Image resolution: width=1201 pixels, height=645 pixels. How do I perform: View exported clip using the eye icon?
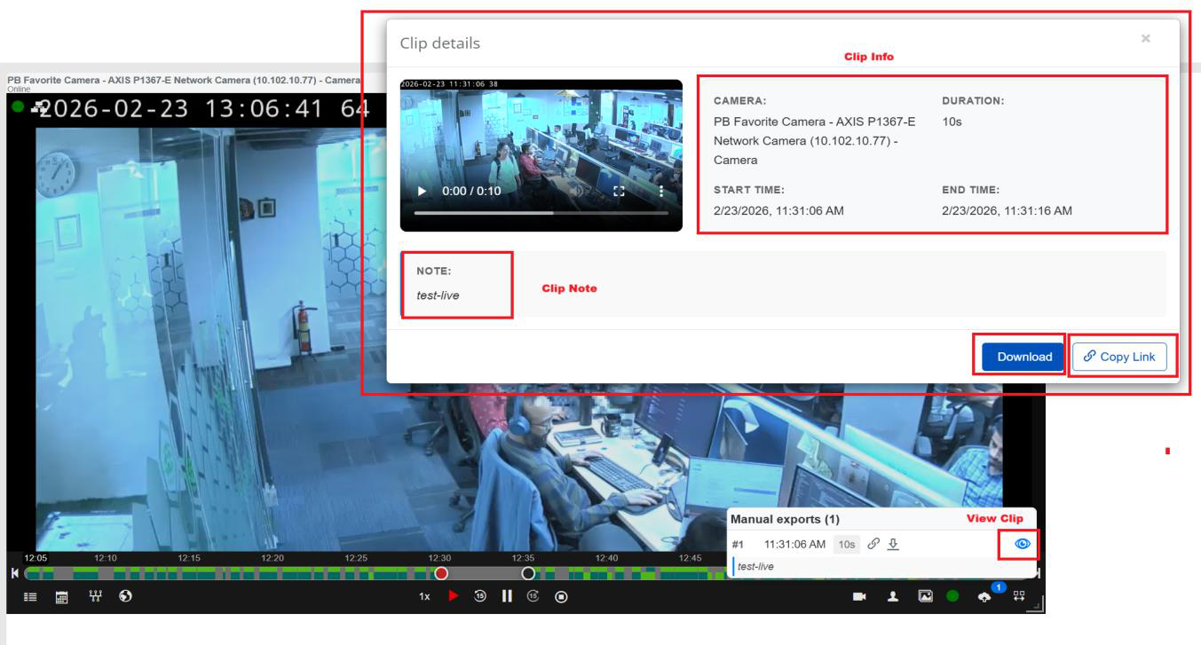[x=1021, y=544]
